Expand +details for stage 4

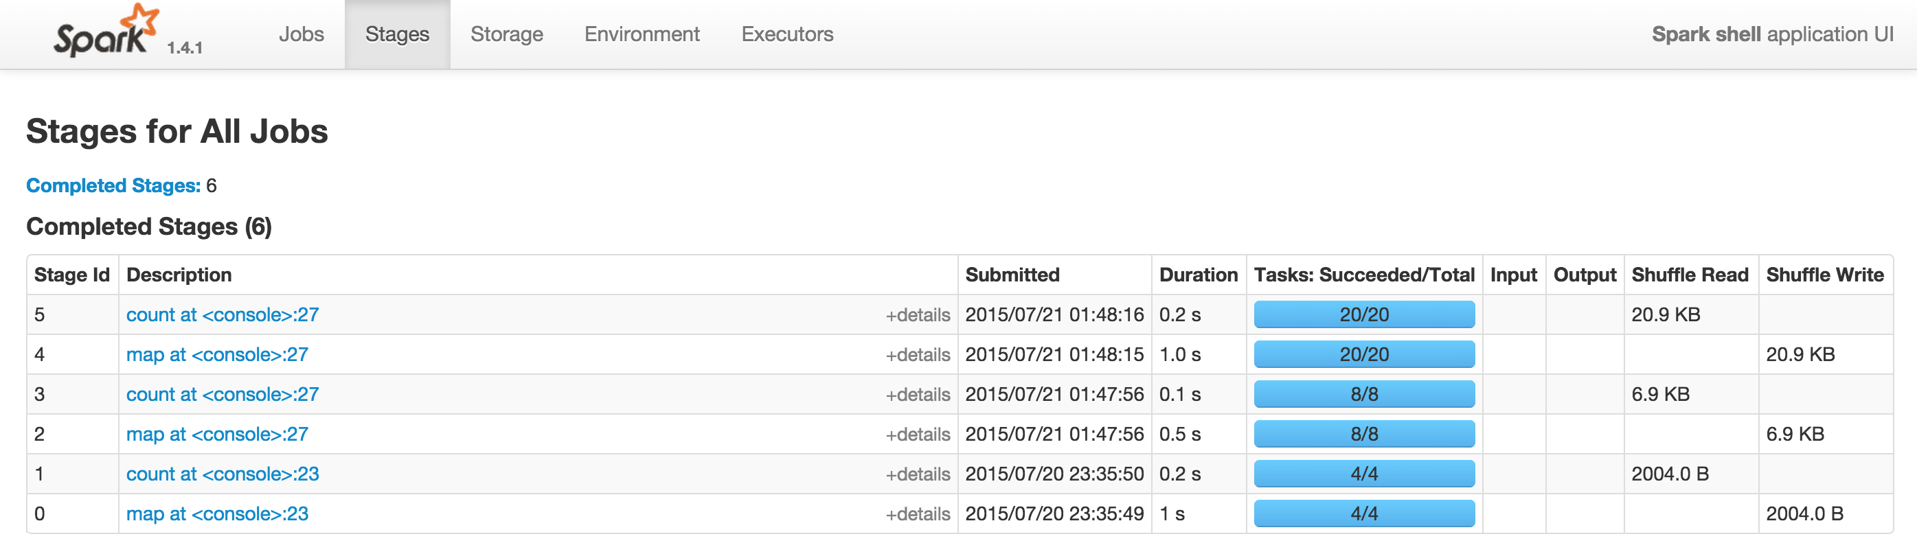(x=918, y=355)
